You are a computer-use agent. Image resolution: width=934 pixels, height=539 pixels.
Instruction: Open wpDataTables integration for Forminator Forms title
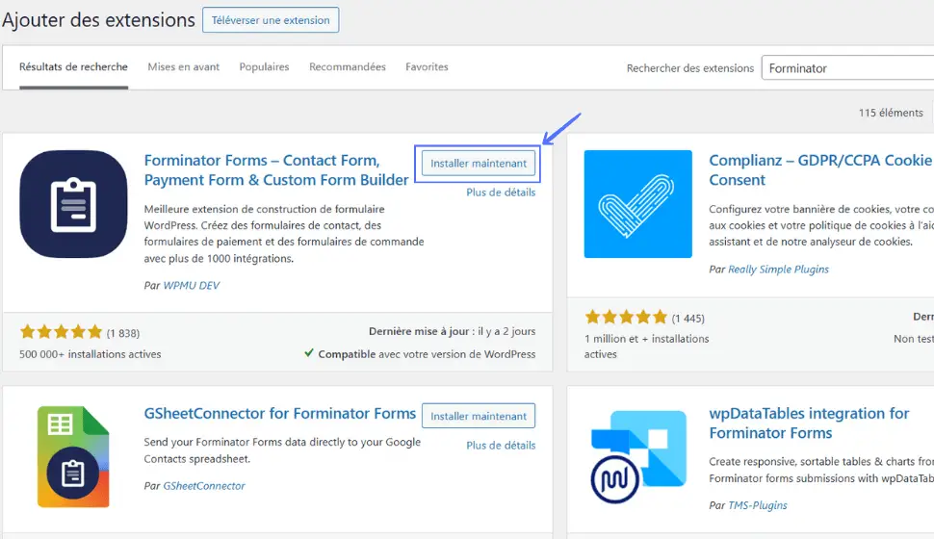click(x=809, y=423)
